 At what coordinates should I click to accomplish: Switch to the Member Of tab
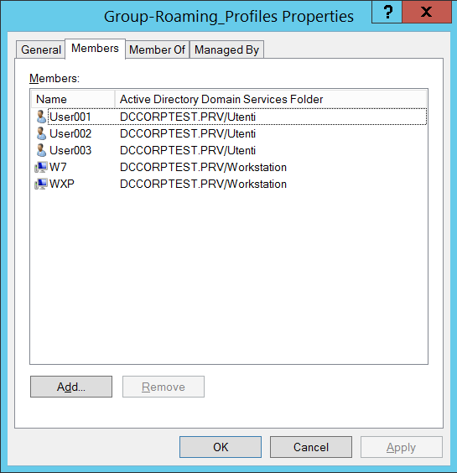point(157,49)
